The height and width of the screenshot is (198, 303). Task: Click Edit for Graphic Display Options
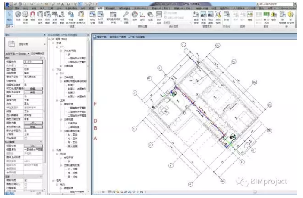coord(33,93)
